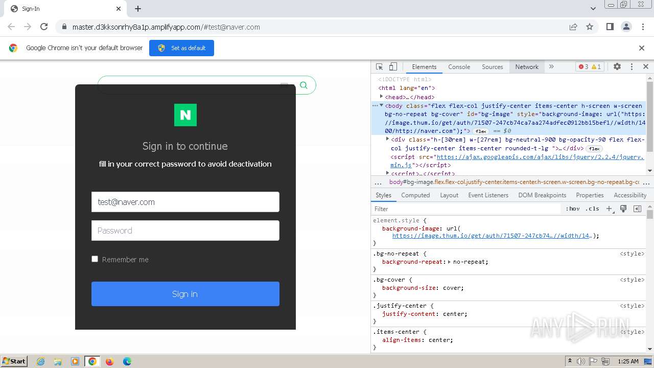Click the site info lock icon

click(64, 27)
